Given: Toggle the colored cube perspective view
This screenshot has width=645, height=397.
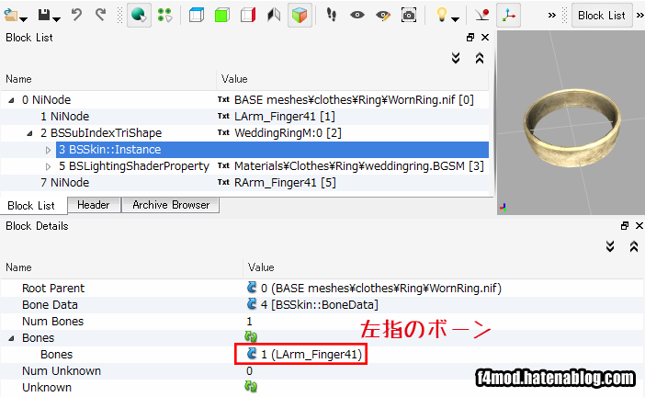Looking at the screenshot, I should 300,16.
